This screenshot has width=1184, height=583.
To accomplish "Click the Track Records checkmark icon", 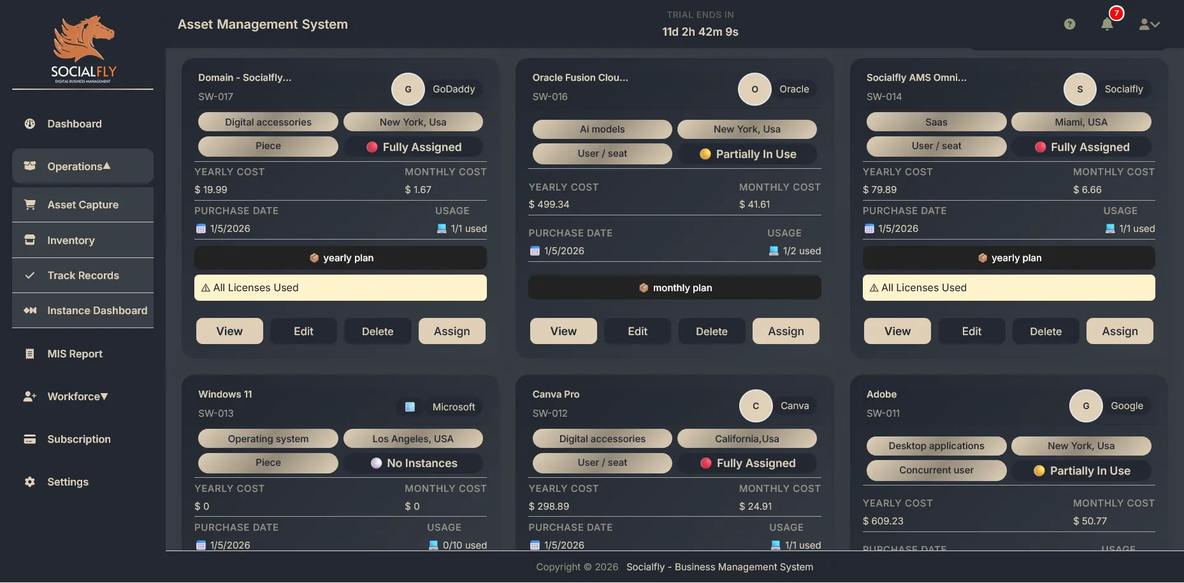I will pos(30,275).
